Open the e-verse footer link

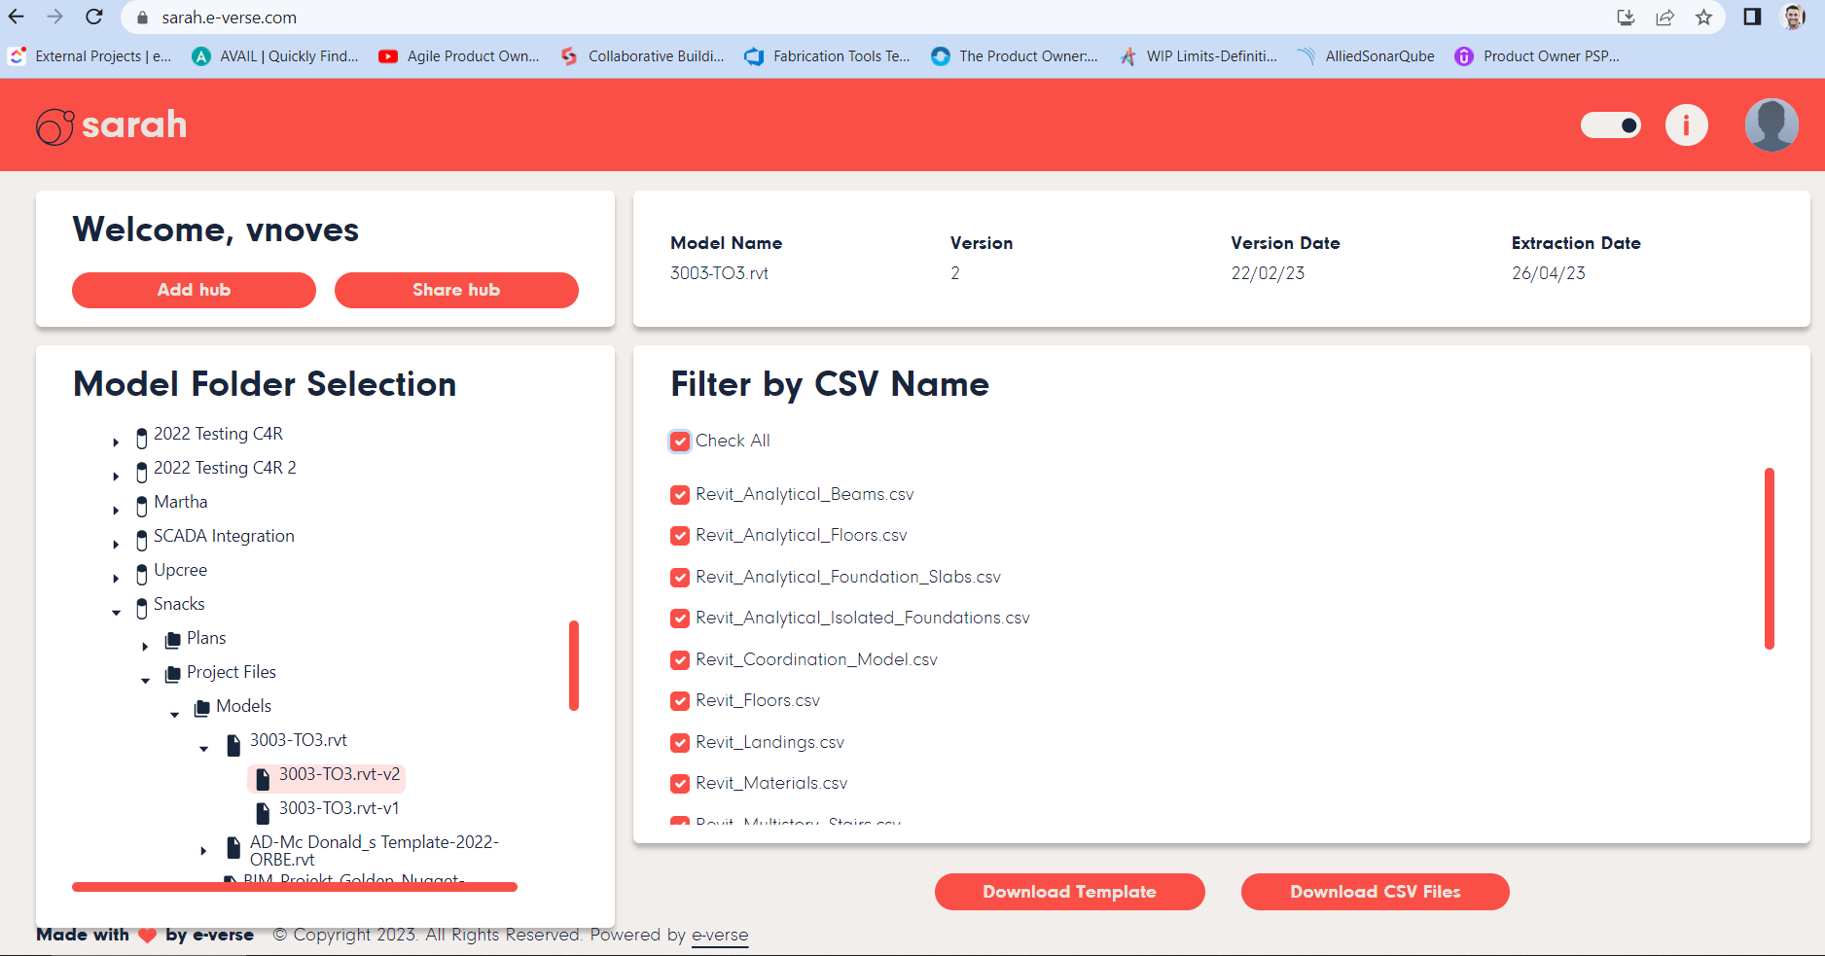pos(720,936)
